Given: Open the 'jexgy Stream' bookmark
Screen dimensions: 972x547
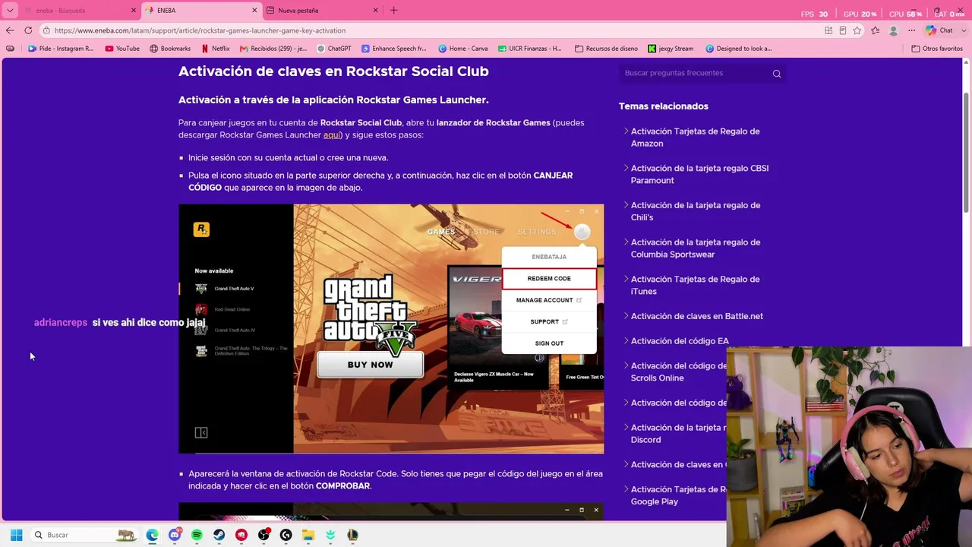Looking at the screenshot, I should click(x=671, y=49).
